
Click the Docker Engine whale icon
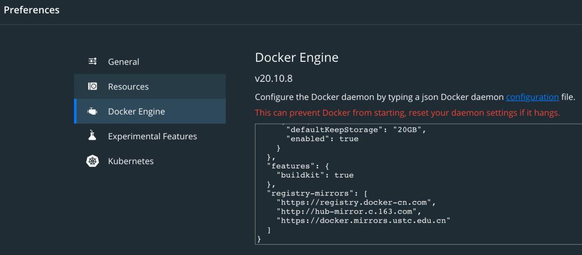click(93, 111)
